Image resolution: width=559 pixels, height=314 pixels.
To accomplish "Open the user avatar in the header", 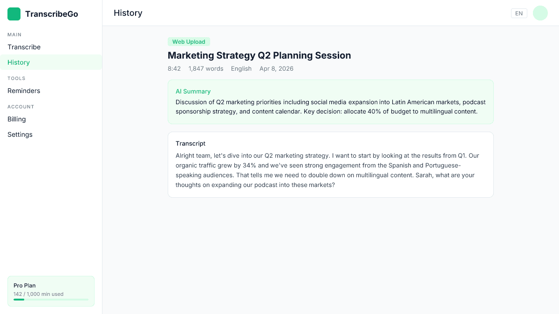I will 540,13.
